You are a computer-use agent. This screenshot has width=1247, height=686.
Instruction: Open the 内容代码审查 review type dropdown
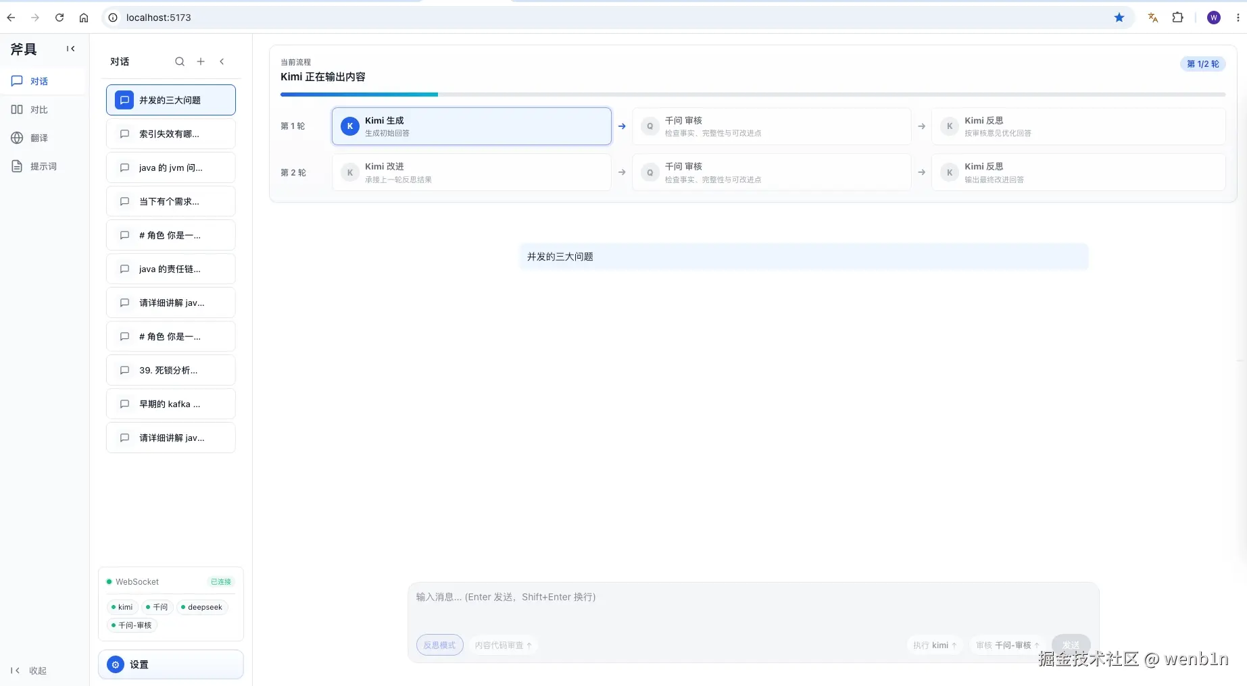tap(503, 645)
